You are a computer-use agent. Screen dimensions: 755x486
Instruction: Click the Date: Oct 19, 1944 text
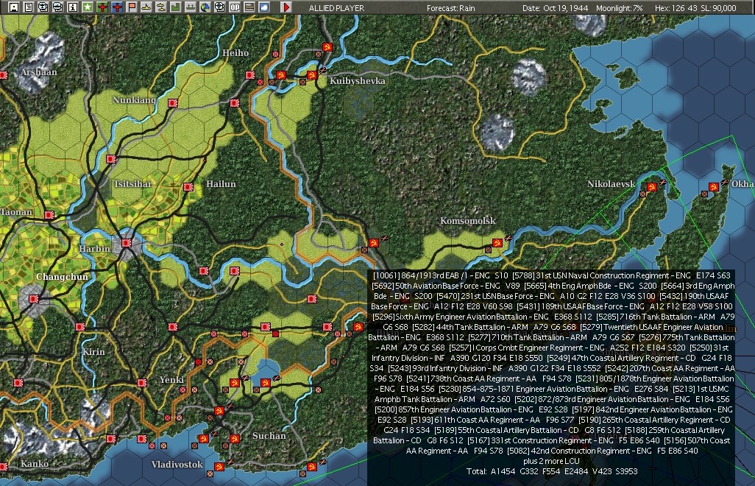point(555,8)
